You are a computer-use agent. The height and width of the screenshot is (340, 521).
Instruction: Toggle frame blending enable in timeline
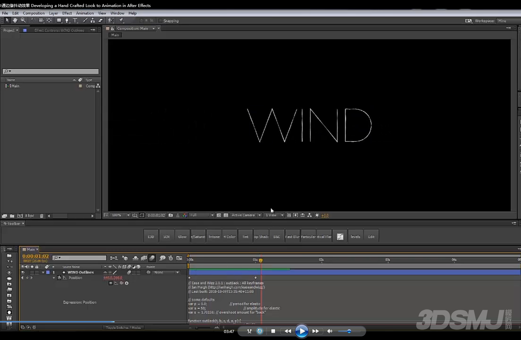[144, 258]
